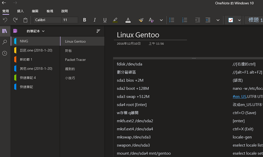
Task: Open the 插入 ribbon tab
Action: pyautogui.click(x=20, y=11)
